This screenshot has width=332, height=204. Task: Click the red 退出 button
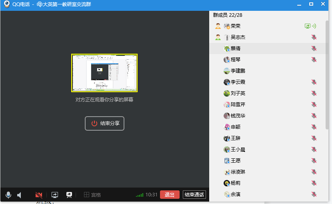click(170, 195)
